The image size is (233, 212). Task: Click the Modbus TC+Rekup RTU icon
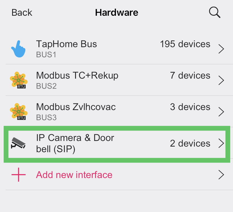(x=18, y=80)
